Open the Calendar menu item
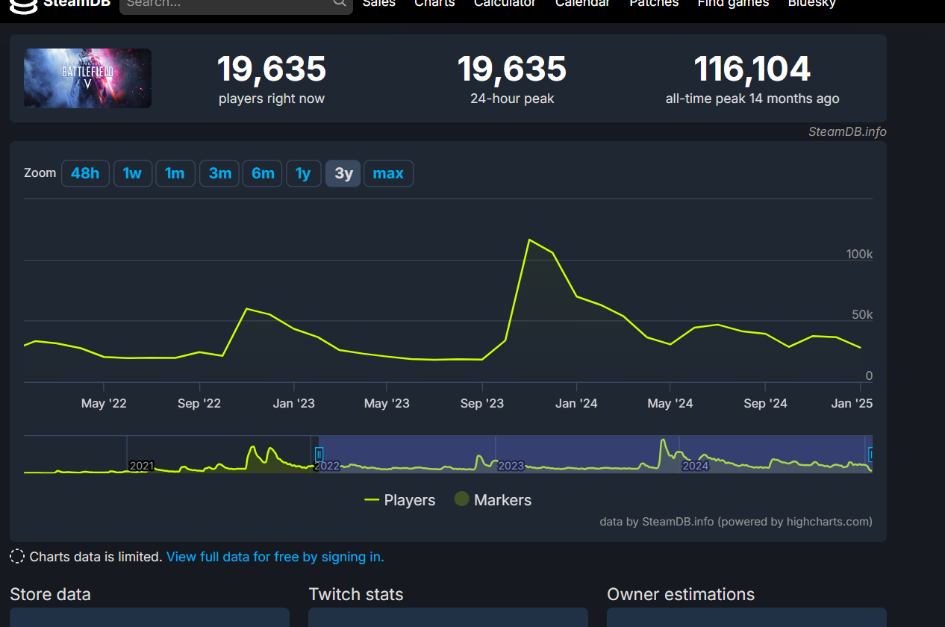The image size is (945, 627). pos(582,4)
